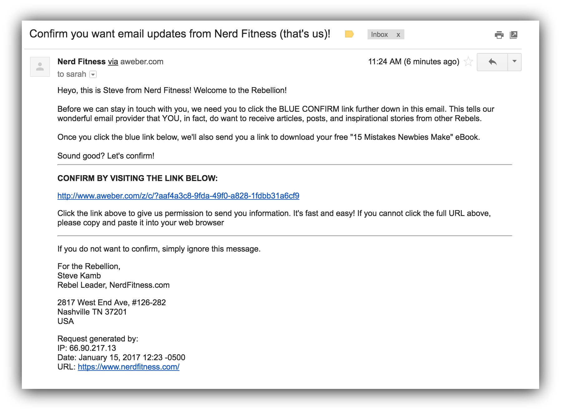Expand recipient details next to 'to sarah'
Viewport: 561px width, 412px height.
point(93,74)
